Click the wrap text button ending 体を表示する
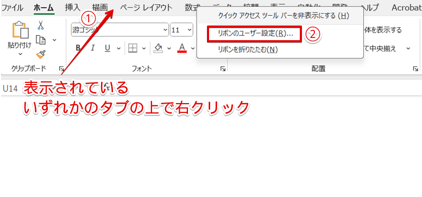The width and height of the screenshot is (422, 197). [383, 30]
